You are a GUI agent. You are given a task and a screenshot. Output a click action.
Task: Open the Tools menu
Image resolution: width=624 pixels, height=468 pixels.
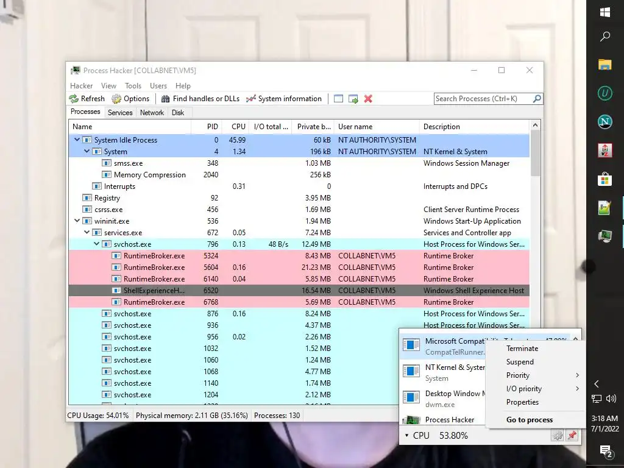[133, 85]
